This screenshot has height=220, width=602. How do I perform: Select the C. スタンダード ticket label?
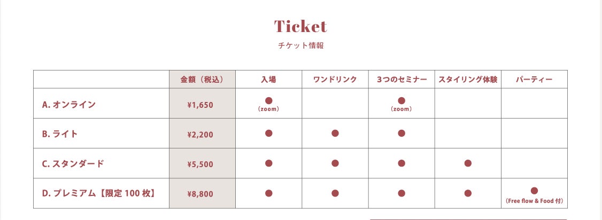coord(73,164)
